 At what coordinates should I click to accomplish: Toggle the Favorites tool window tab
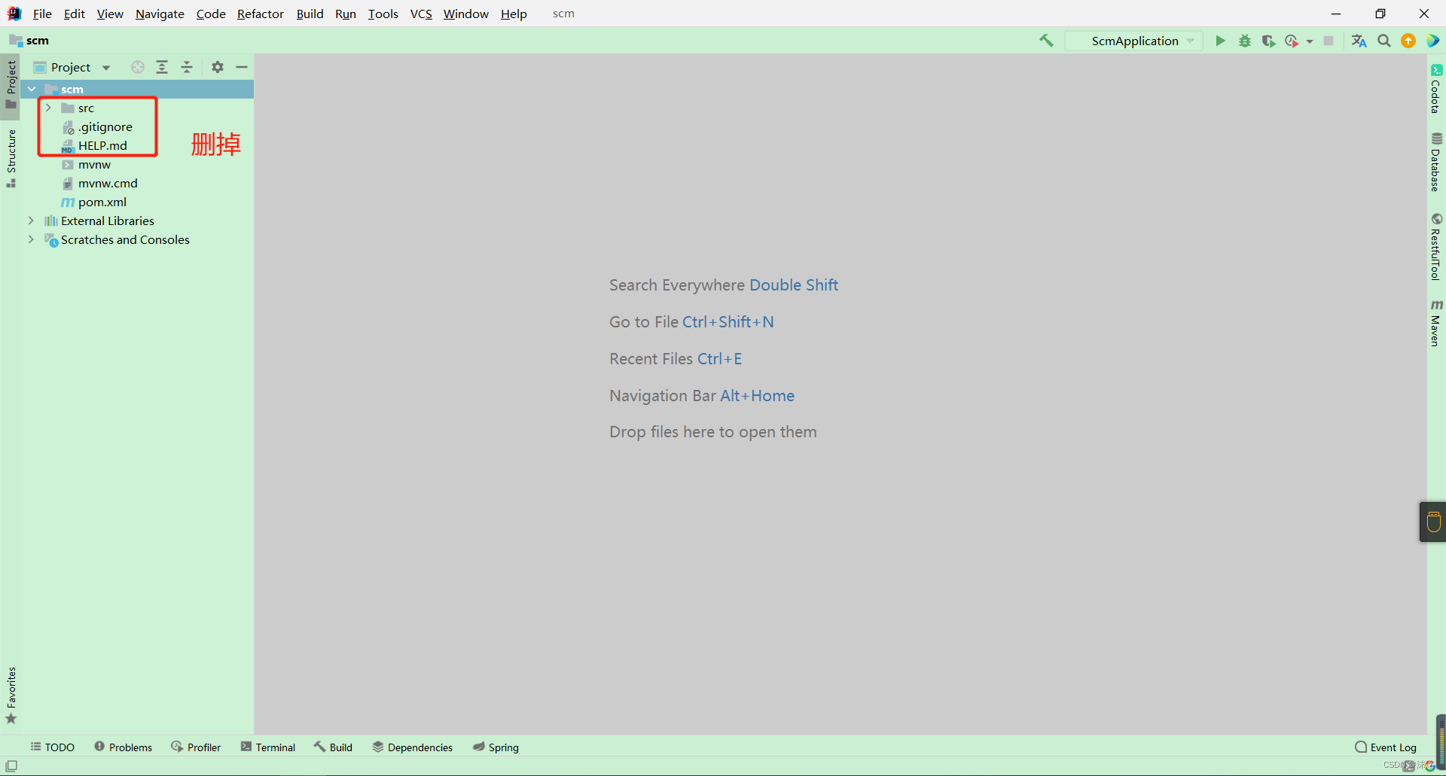tap(11, 695)
